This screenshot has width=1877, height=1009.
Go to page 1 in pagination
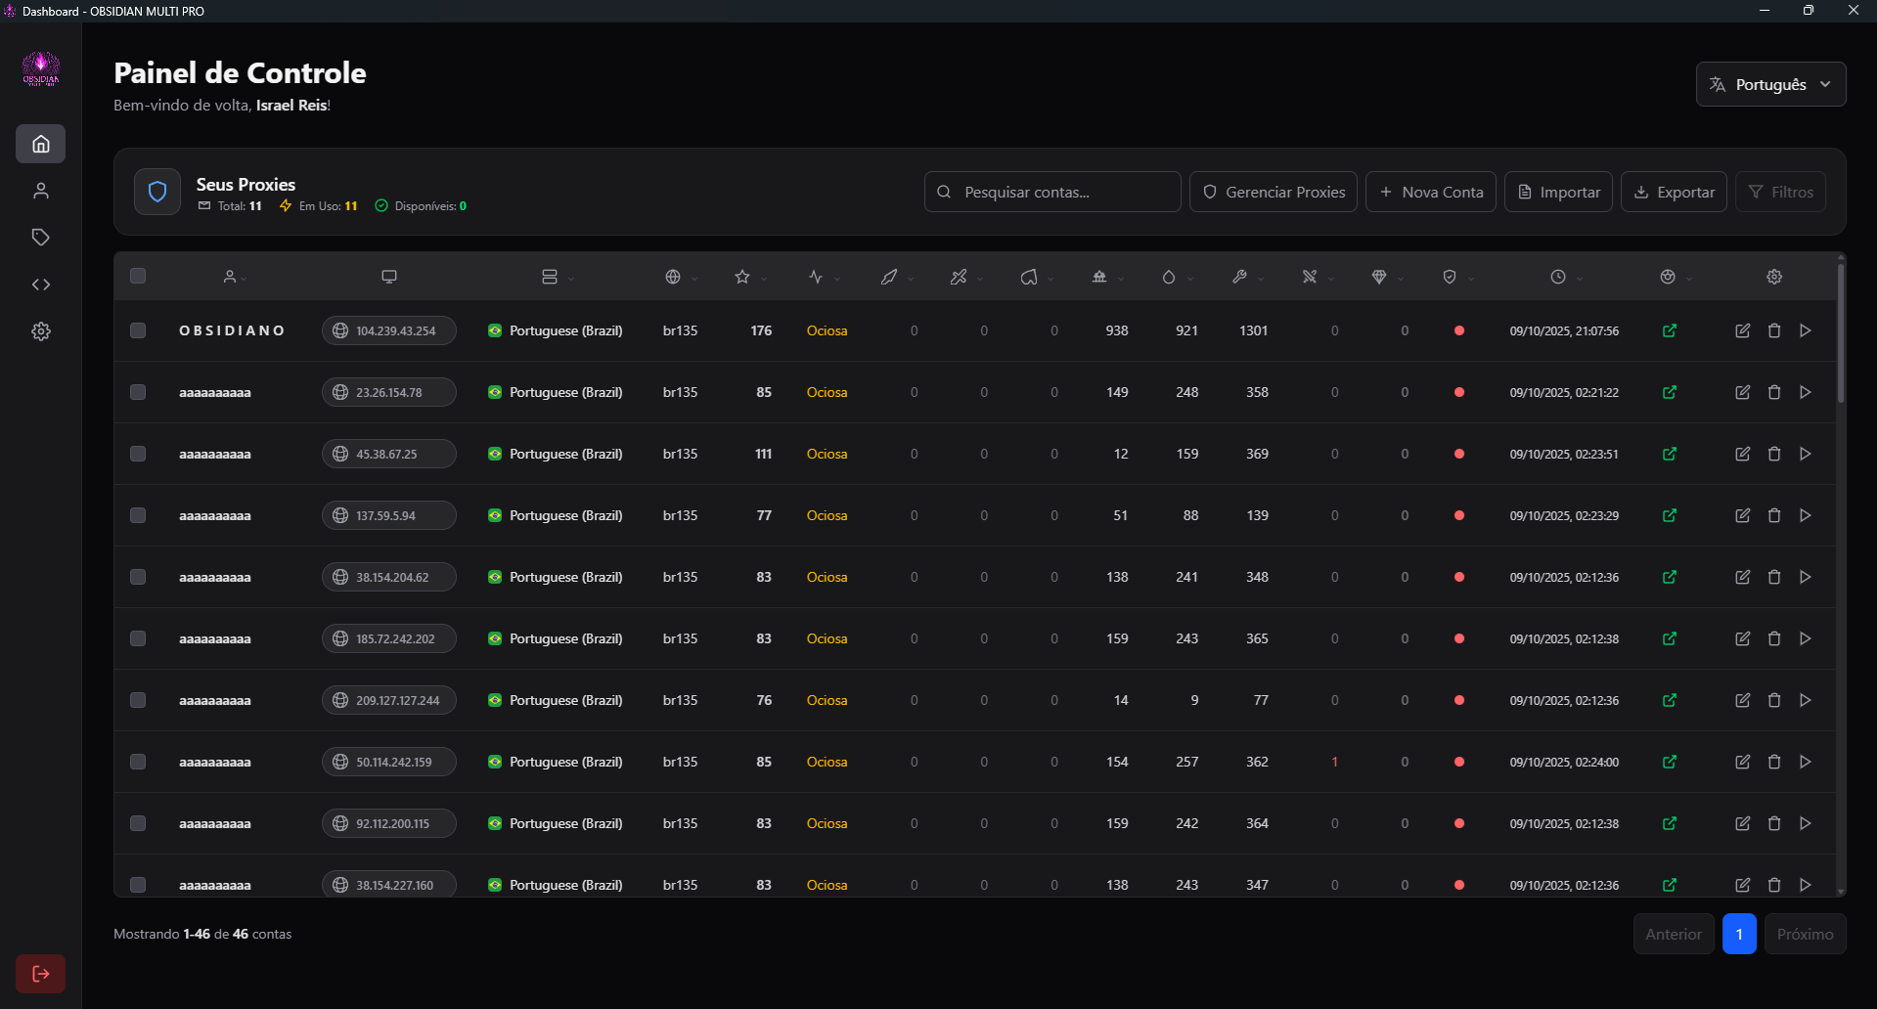(x=1738, y=934)
